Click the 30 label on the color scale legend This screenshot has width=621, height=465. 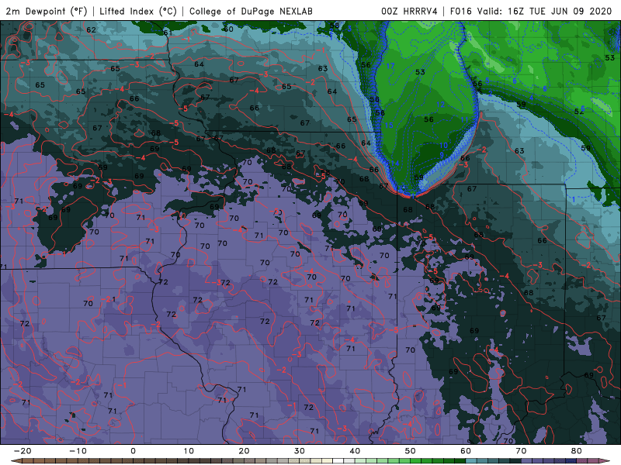(x=300, y=451)
